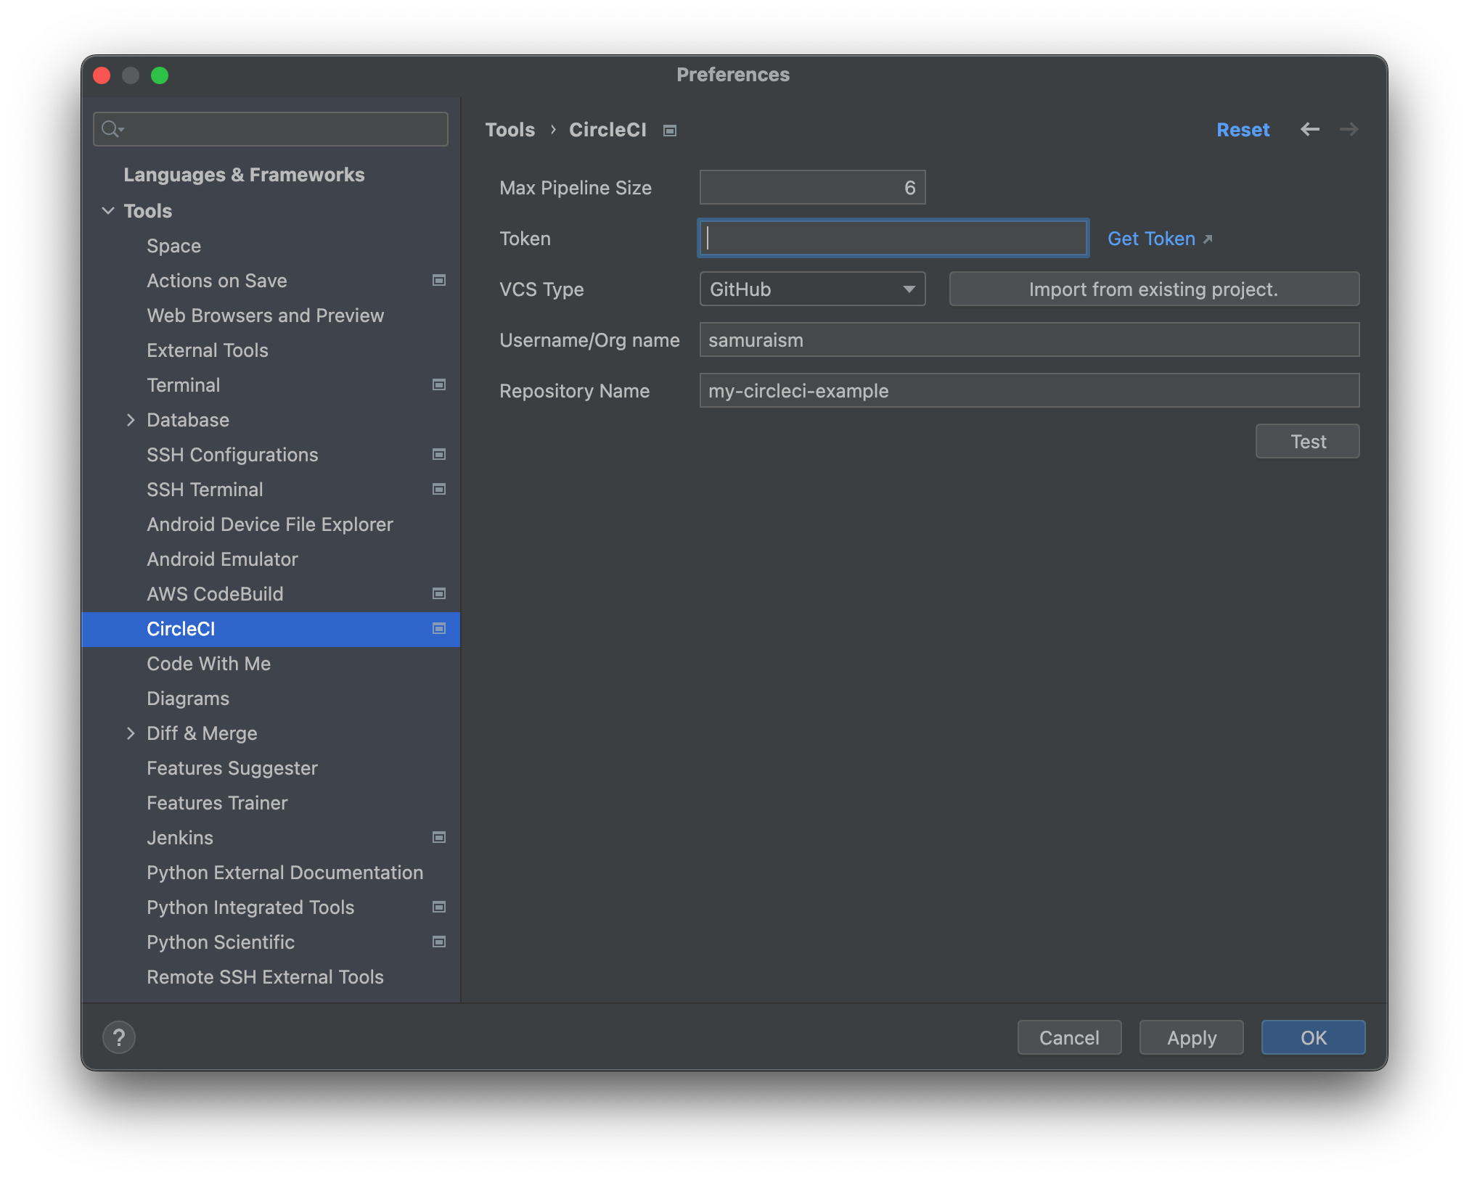Image resolution: width=1469 pixels, height=1178 pixels.
Task: Select Languages & Frameworks category
Action: point(244,175)
